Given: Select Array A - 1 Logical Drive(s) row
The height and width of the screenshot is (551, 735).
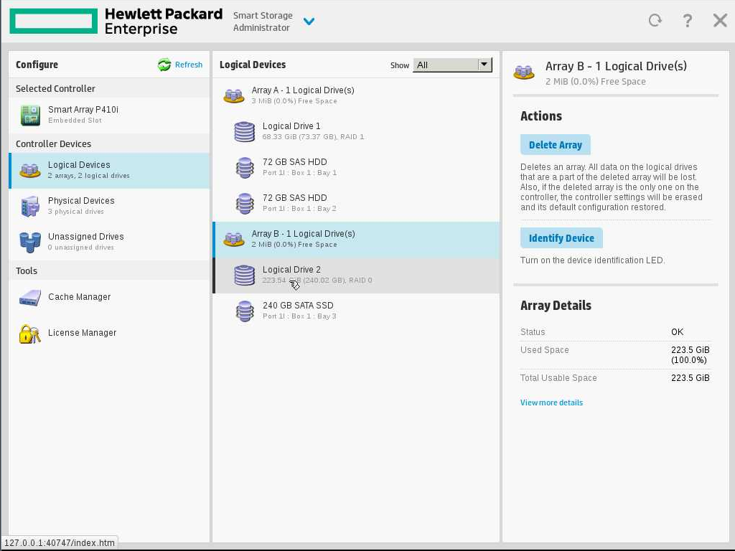Looking at the screenshot, I should coord(356,95).
